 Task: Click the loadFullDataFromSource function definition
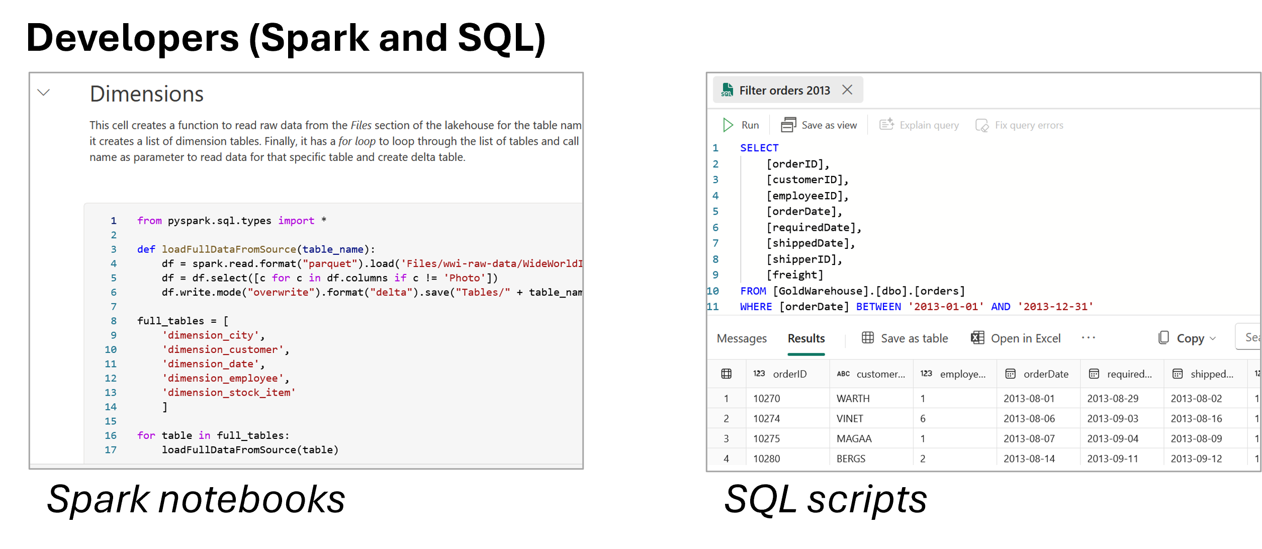tap(256, 249)
